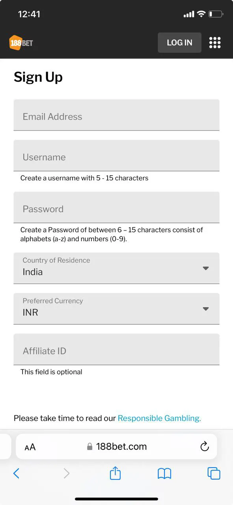
Task: Navigate back with the left arrow icon
Action: click(x=17, y=473)
